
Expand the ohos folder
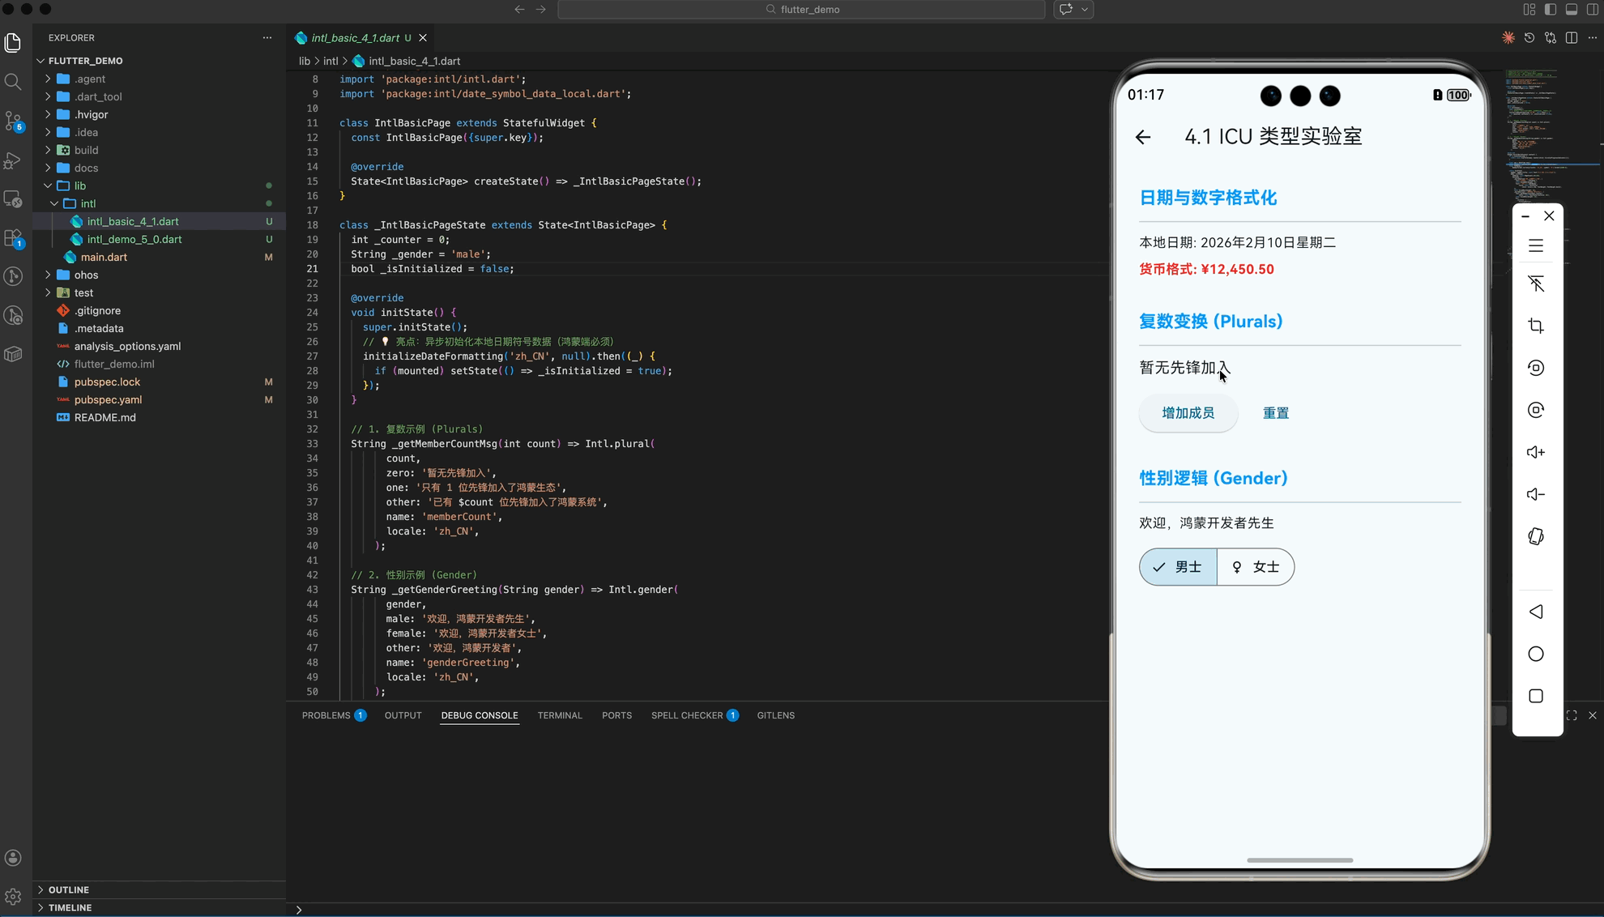click(x=86, y=275)
